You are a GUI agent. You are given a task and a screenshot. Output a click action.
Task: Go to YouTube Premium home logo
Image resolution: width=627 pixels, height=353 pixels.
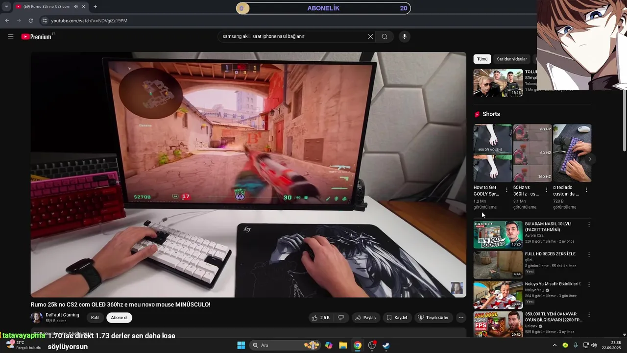pyautogui.click(x=38, y=36)
